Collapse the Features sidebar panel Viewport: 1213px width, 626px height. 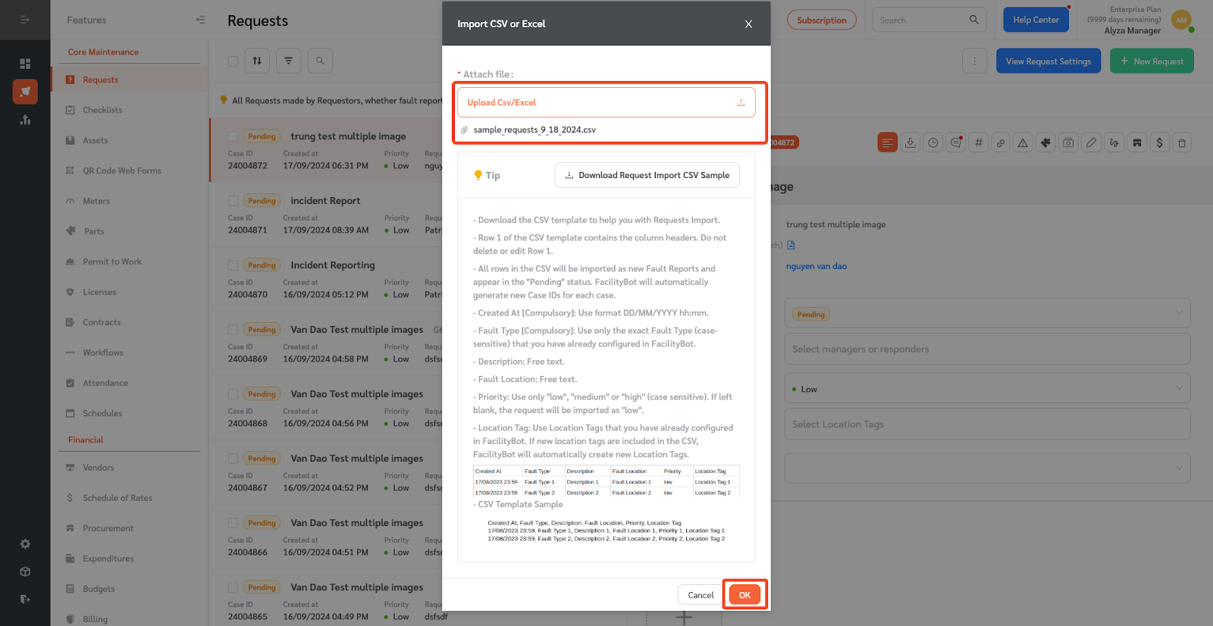[200, 20]
